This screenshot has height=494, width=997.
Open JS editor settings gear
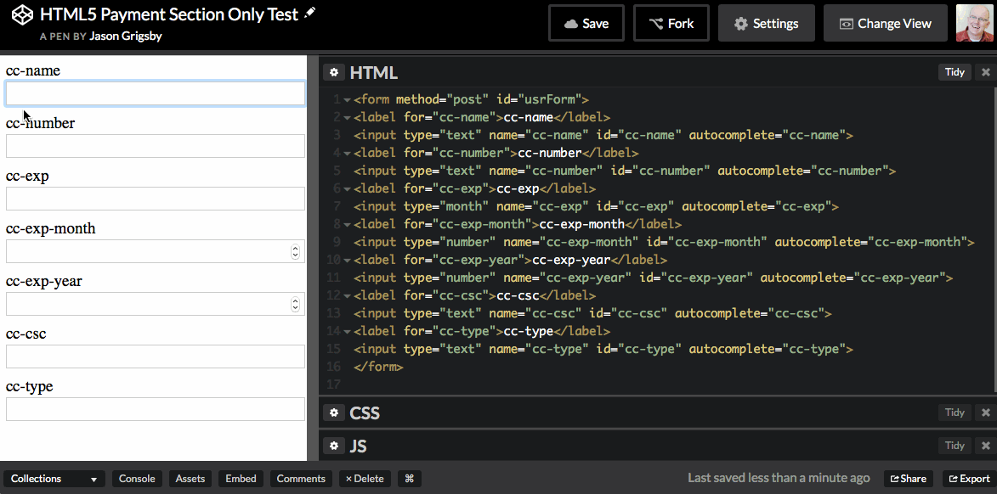334,446
